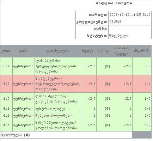Screen dimensions: 153x141
Task: Click the ავსტრია-ლიტვა match name
Action: (52, 109)
